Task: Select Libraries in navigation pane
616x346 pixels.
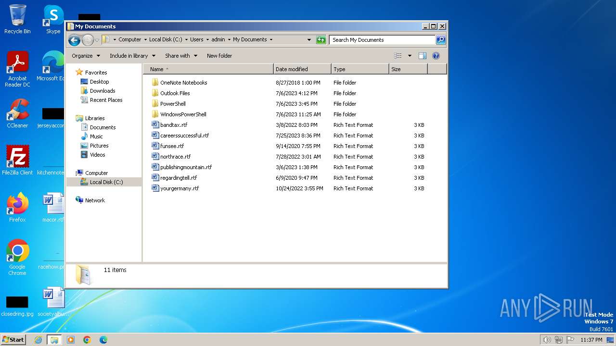Action: click(x=95, y=118)
